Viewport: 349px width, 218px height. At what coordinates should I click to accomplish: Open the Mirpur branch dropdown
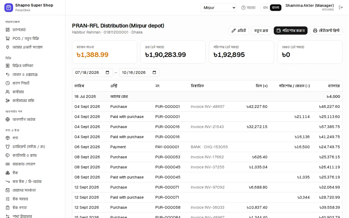(x=218, y=8)
